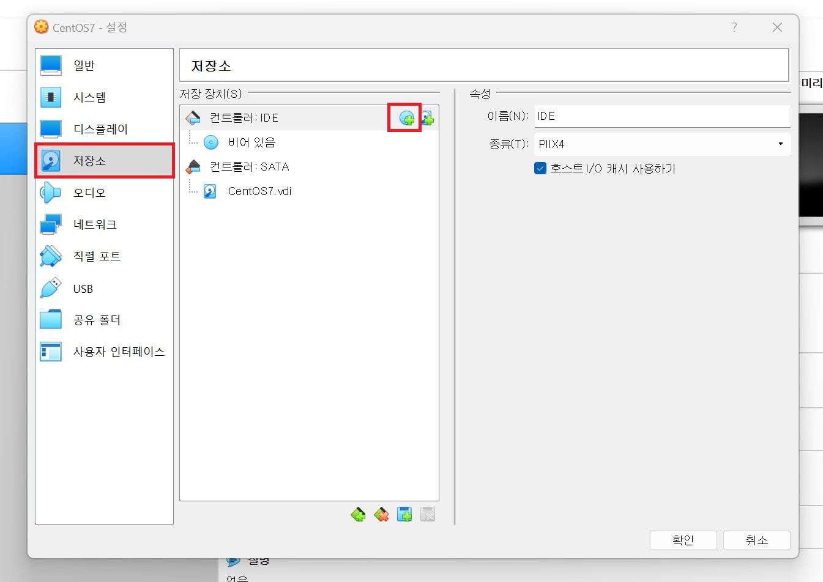Image resolution: width=823 pixels, height=582 pixels.
Task: Edit the controller 이름 field
Action: point(663,116)
